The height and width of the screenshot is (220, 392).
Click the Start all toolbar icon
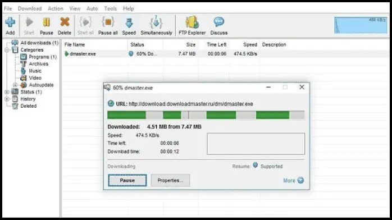tap(85, 26)
